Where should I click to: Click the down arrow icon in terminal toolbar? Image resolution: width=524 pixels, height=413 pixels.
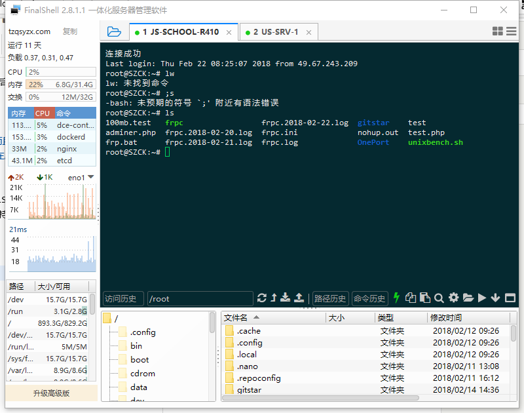click(496, 298)
